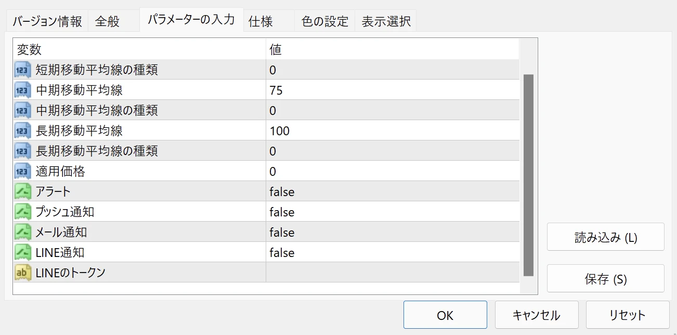Screen dimensions: 677x335
Task: Click the 保存 (S) button
Action: pyautogui.click(x=605, y=279)
